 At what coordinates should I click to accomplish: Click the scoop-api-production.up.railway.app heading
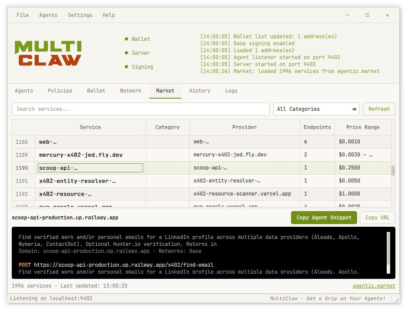click(65, 218)
